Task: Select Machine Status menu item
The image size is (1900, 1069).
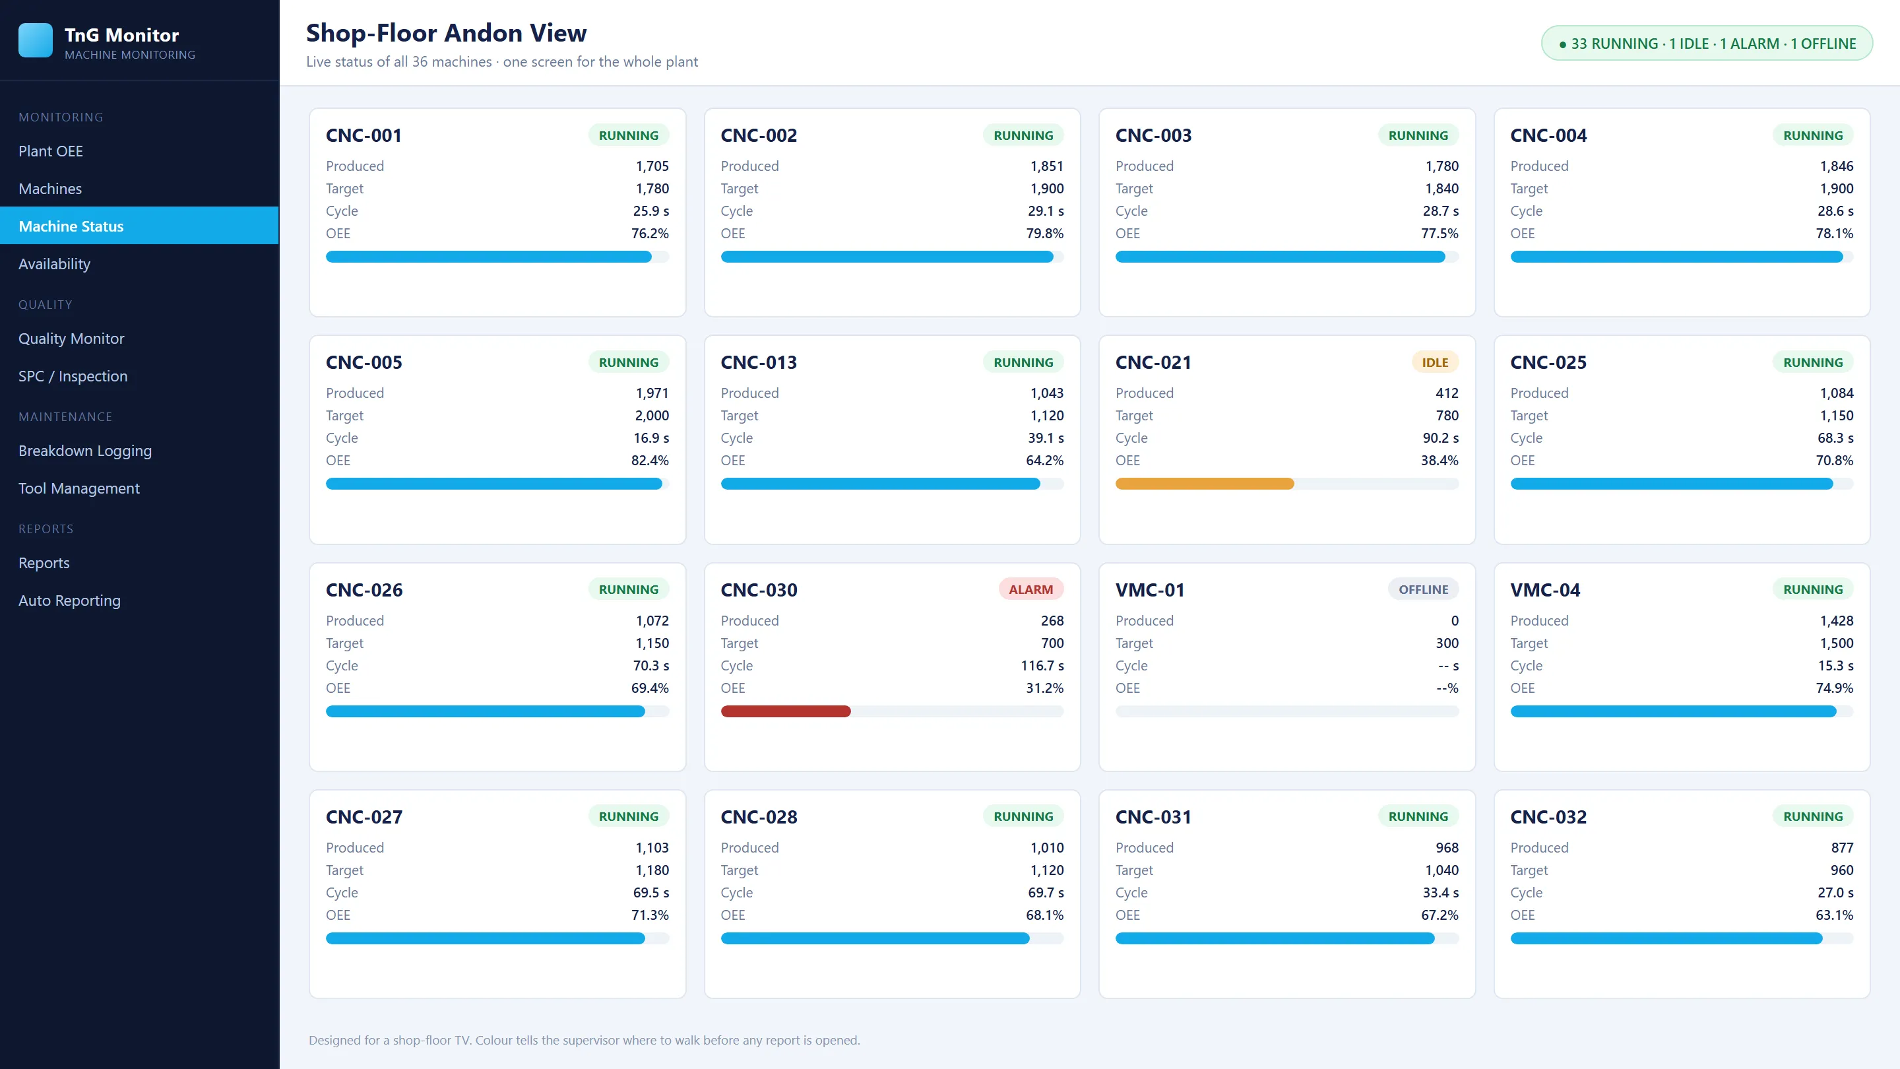Action: [139, 226]
